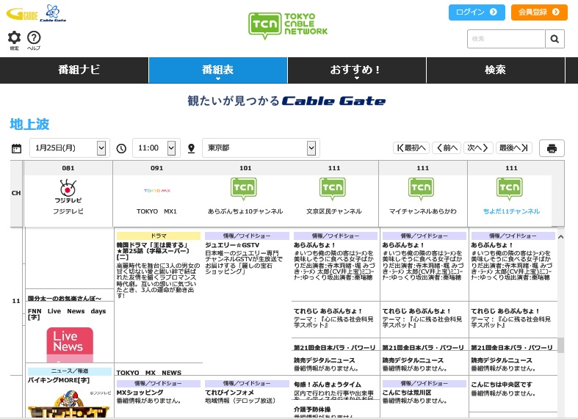The width and height of the screenshot is (578, 419).
Task: Click the clock icon beside time
Action: pos(121,148)
